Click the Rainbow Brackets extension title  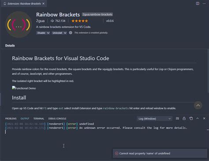(x=58, y=14)
